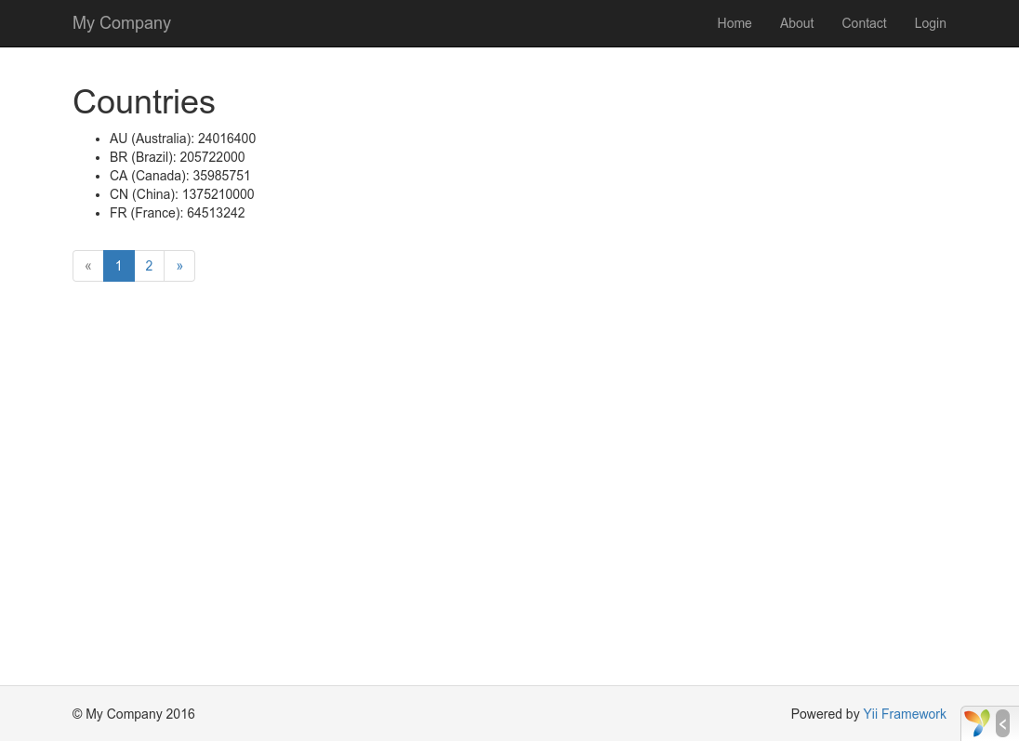The height and width of the screenshot is (741, 1019).
Task: Click the copyright My Company 2016 text
Action: [x=133, y=714]
